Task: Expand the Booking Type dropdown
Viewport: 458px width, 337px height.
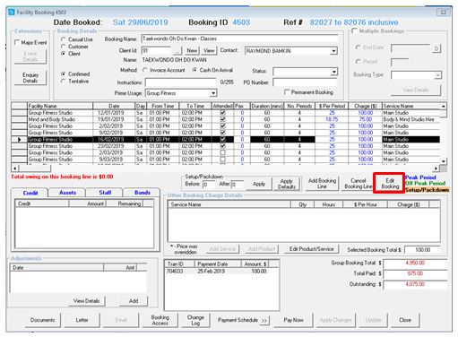Action: click(x=437, y=75)
